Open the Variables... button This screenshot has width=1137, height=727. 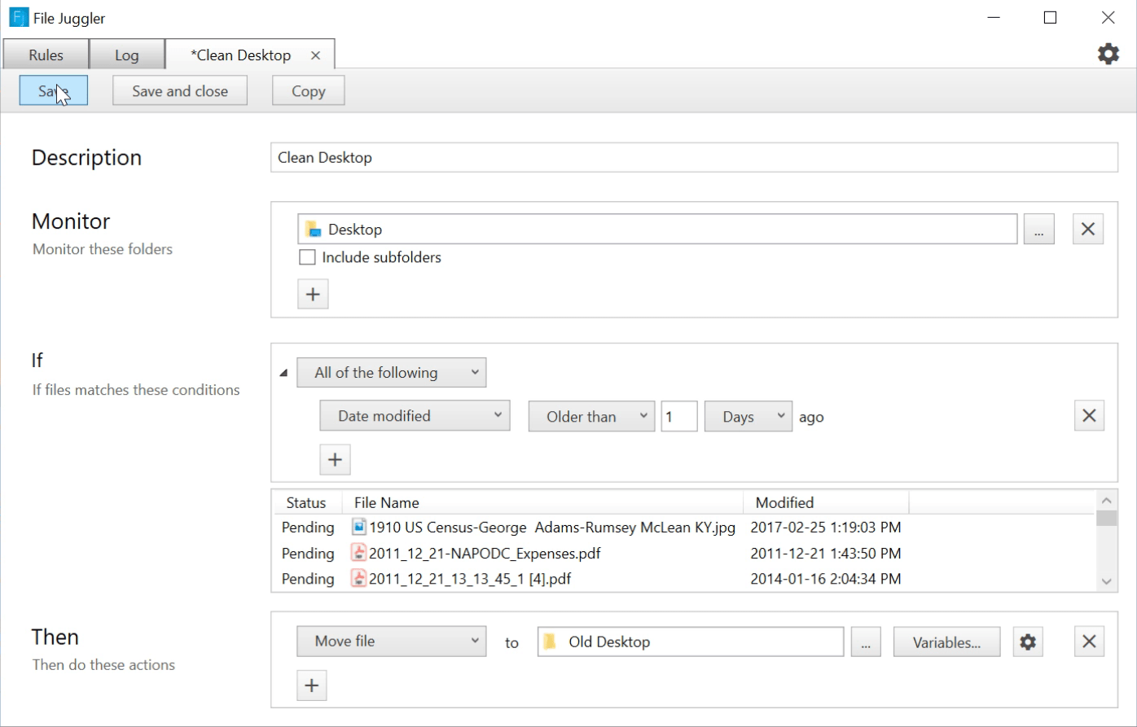pyautogui.click(x=946, y=642)
